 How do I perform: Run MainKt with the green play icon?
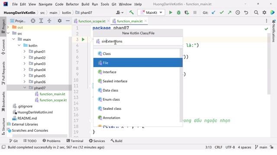pyautogui.click(x=171, y=12)
